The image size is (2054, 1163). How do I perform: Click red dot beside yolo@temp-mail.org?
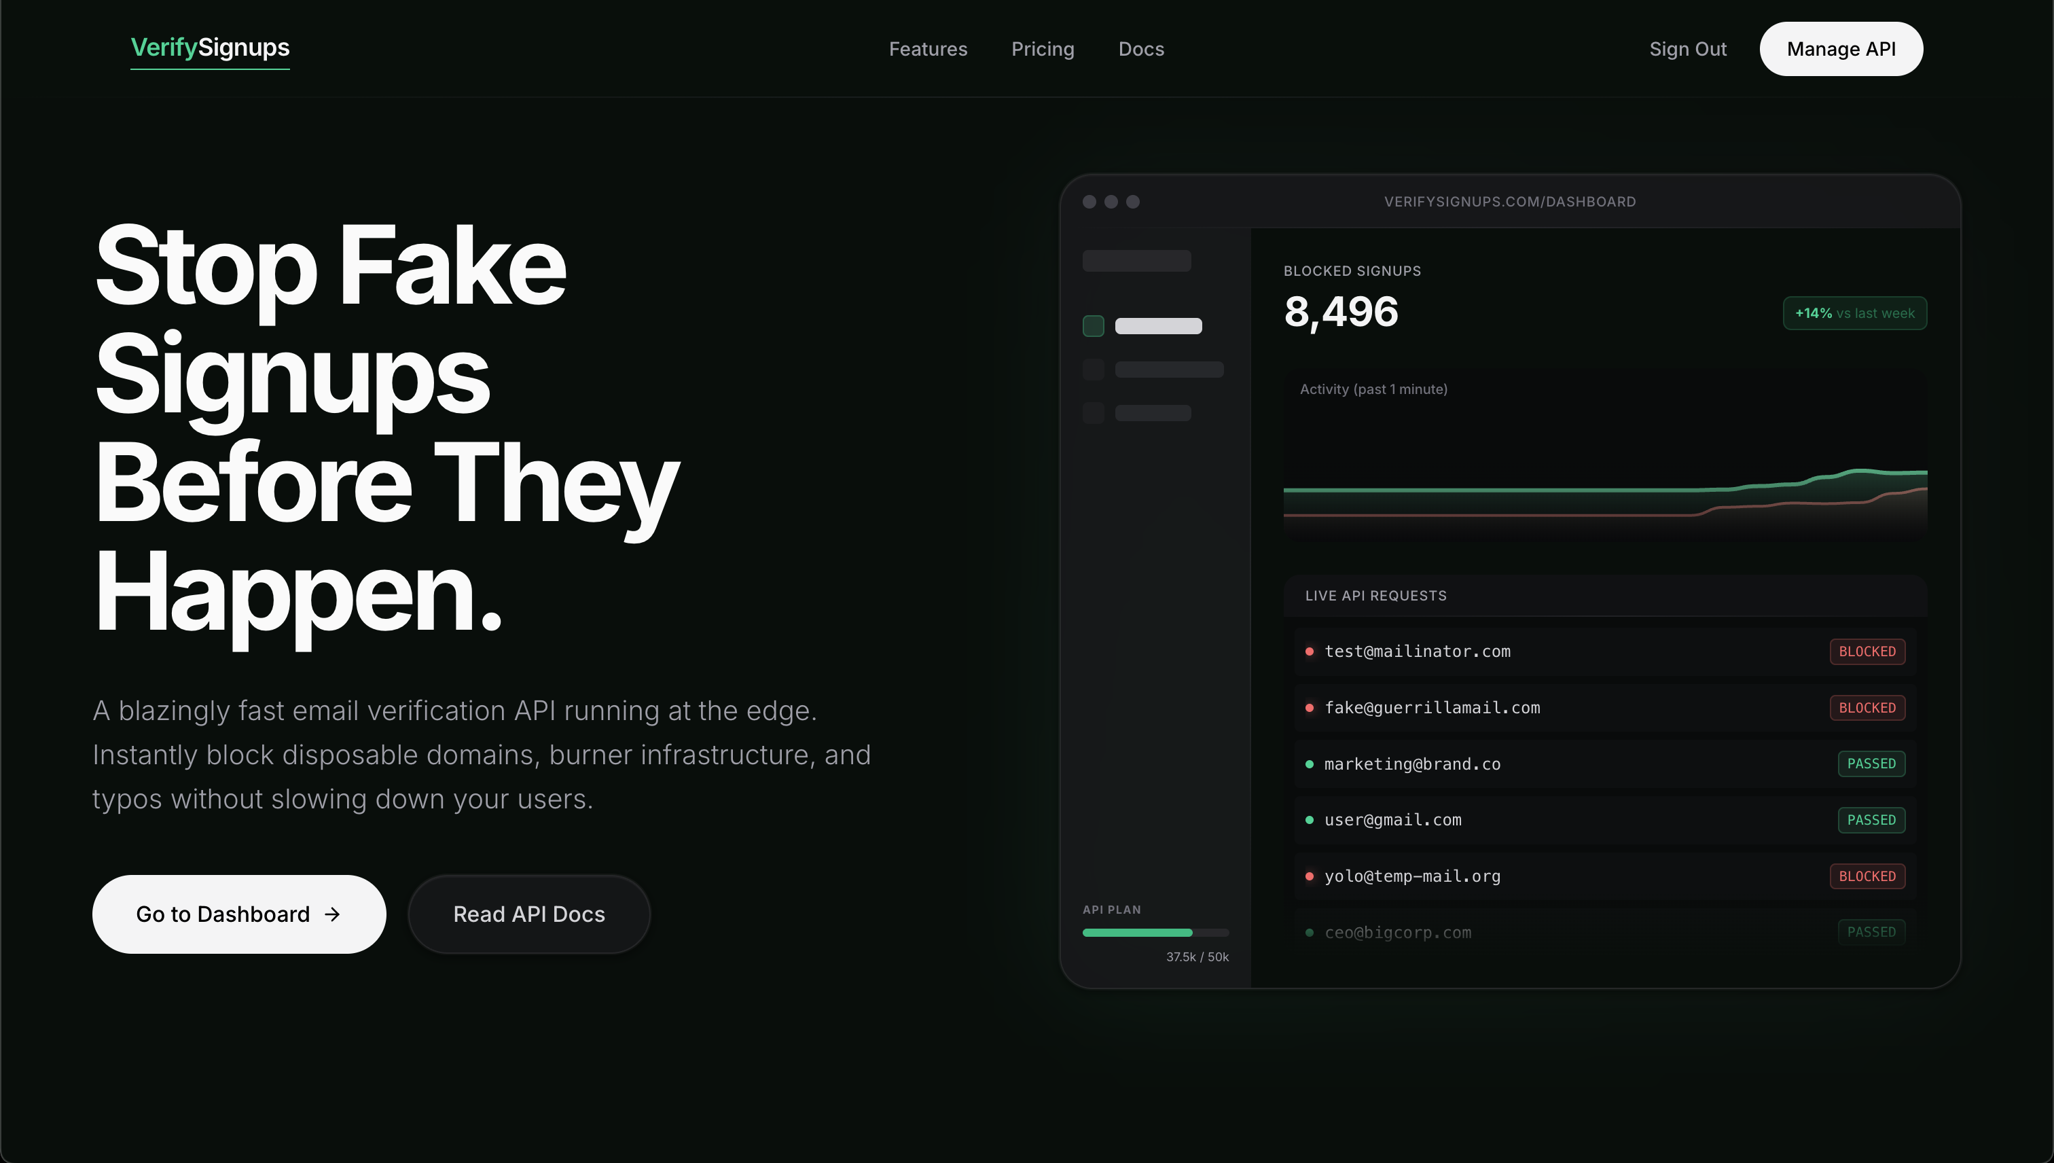point(1309,876)
